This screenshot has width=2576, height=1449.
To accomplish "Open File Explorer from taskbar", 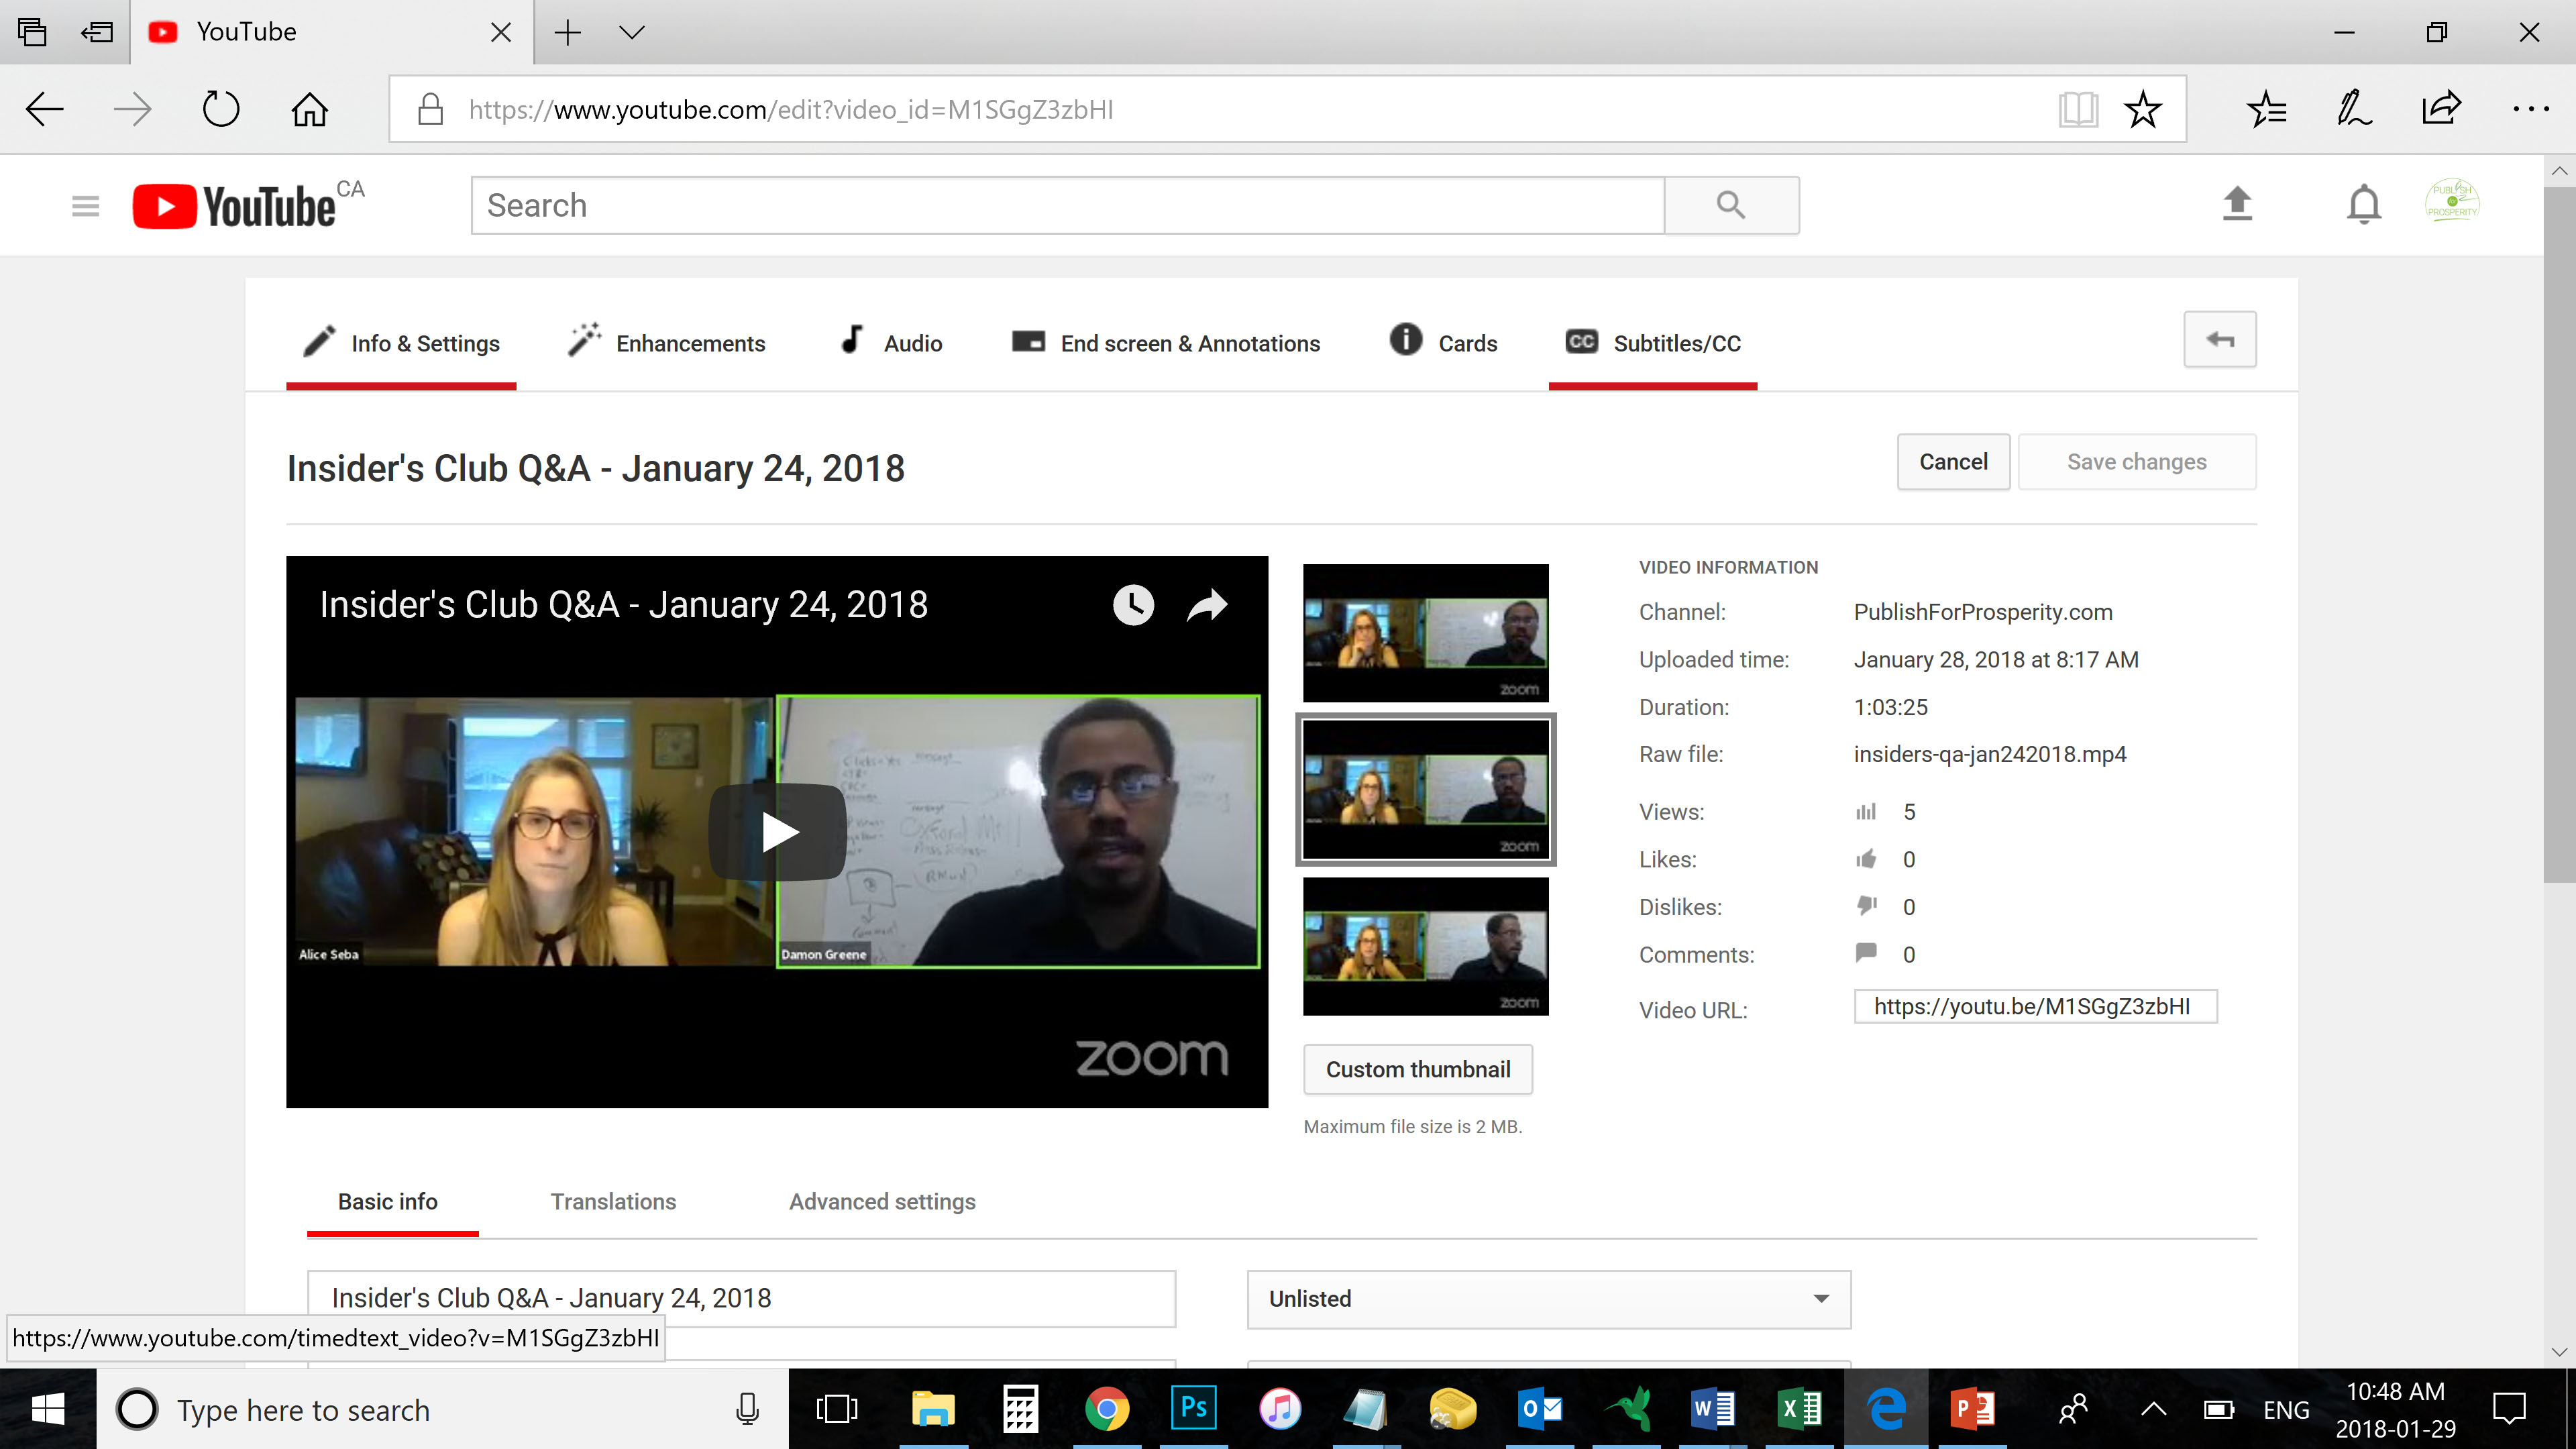I will [933, 1409].
